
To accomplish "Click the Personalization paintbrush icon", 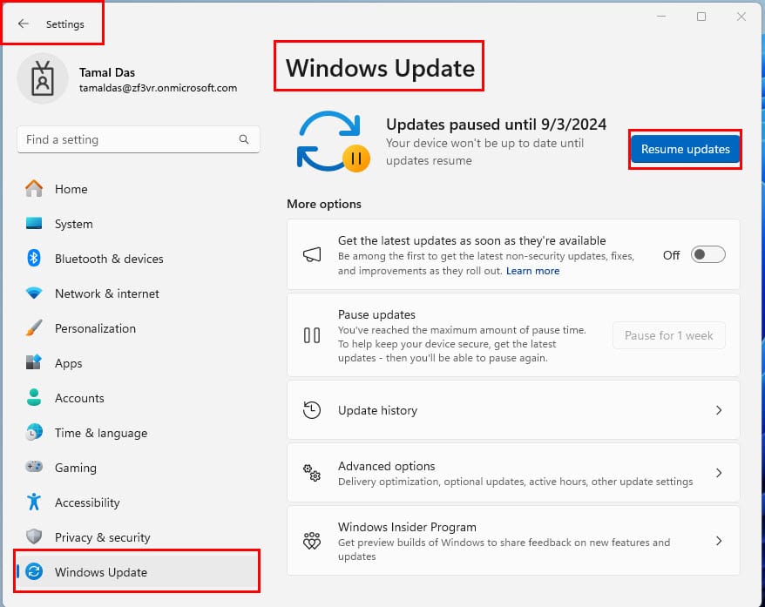I will point(34,328).
